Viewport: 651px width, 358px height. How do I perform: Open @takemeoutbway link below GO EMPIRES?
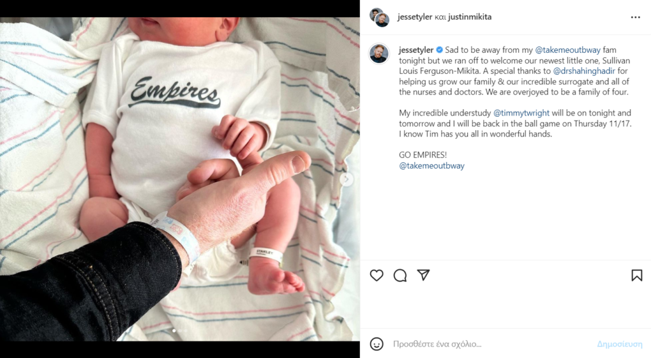[x=432, y=166]
